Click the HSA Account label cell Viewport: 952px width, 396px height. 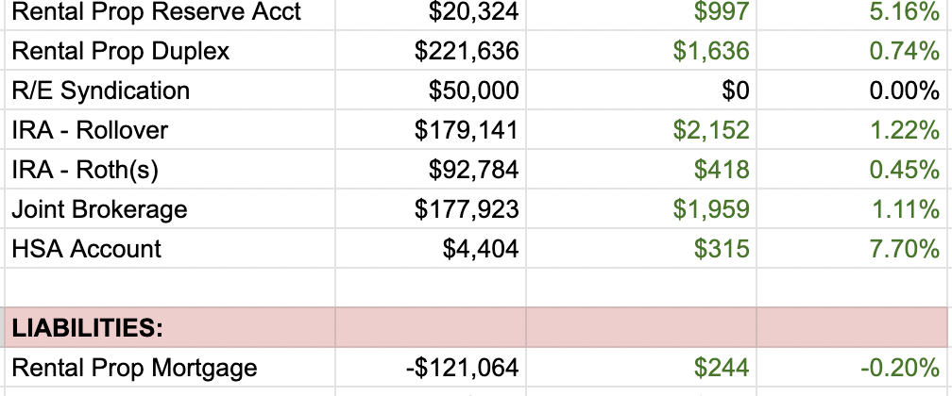point(87,249)
